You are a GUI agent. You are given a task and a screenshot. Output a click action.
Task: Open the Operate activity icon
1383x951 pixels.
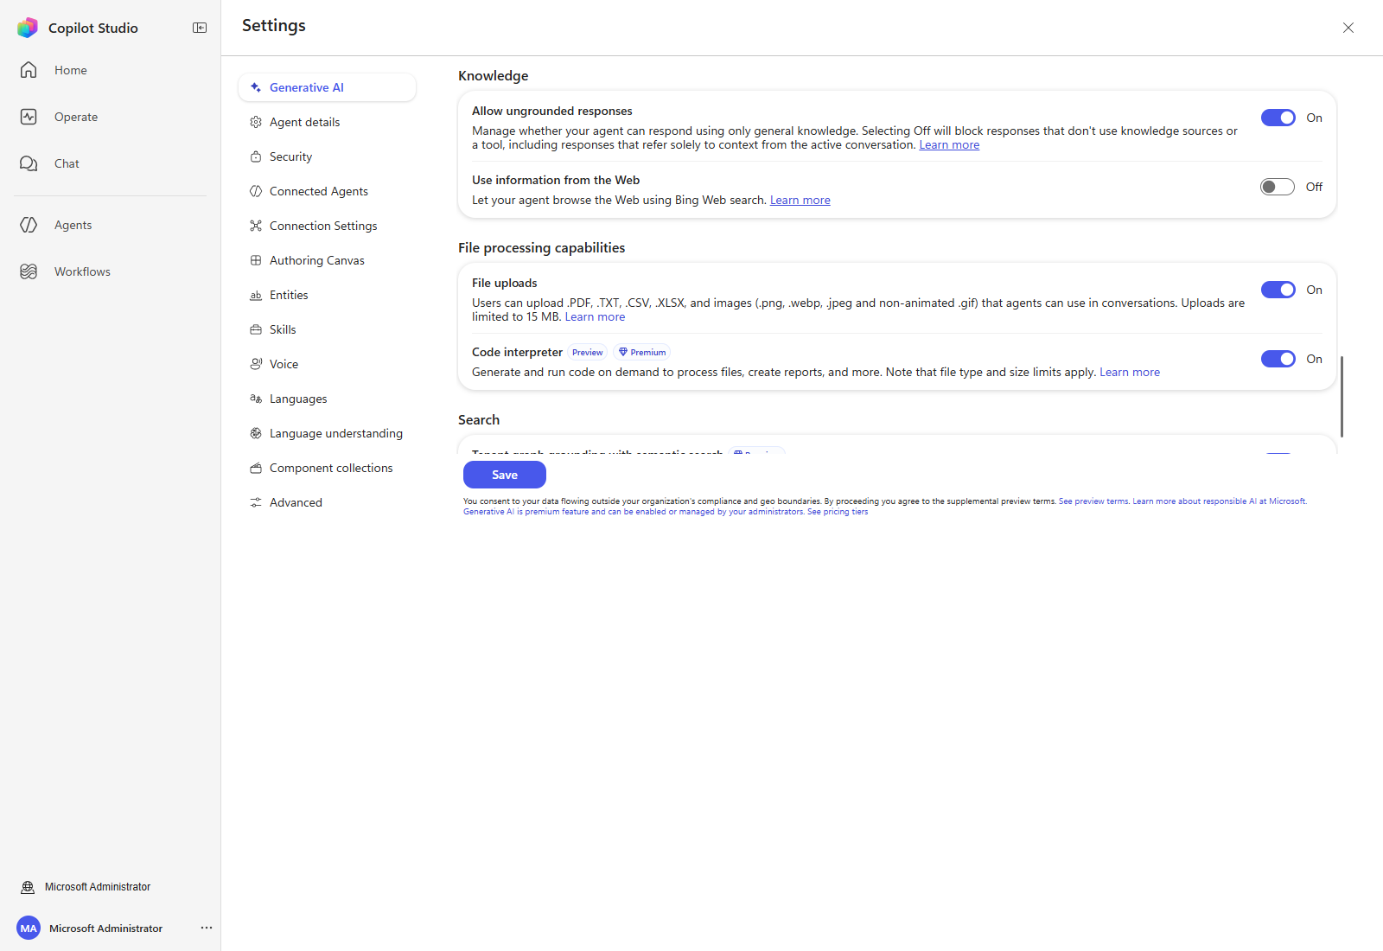(x=29, y=117)
